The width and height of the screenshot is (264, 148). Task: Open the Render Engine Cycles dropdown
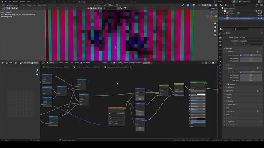(x=251, y=37)
